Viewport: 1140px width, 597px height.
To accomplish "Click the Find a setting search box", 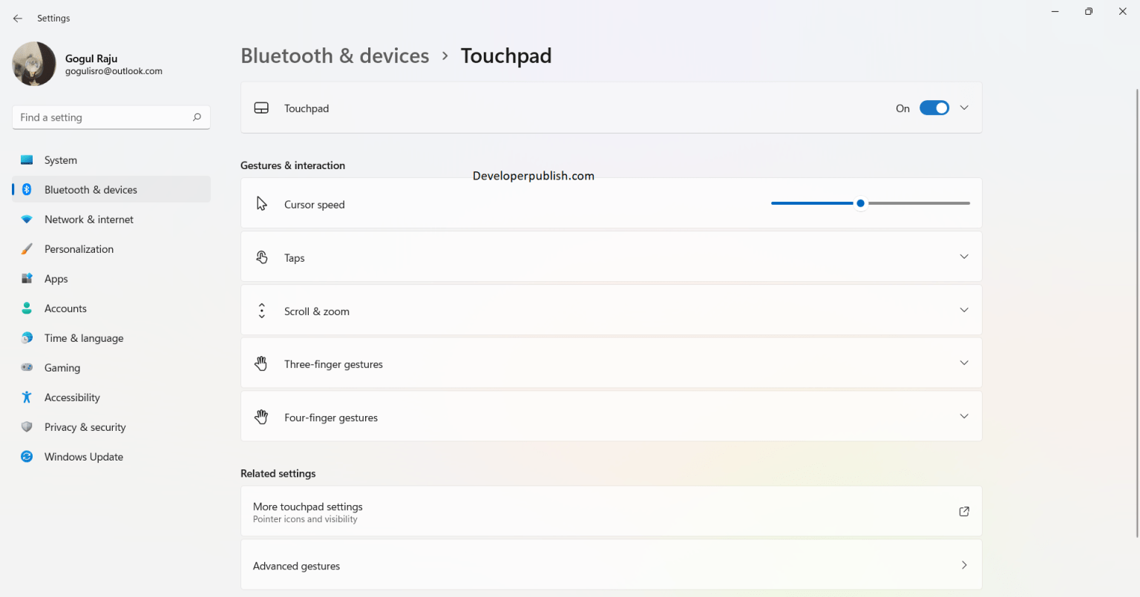I will (111, 116).
